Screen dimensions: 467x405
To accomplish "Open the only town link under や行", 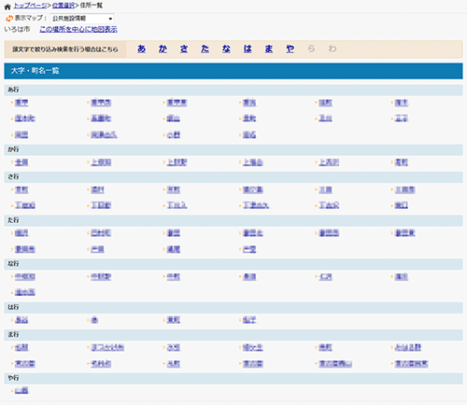I will tap(21, 391).
